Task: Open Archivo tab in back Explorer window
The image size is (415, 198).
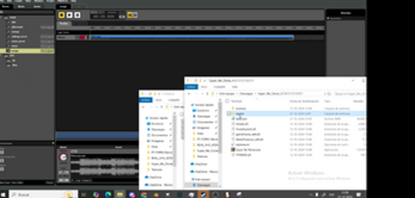Action: coord(145,100)
